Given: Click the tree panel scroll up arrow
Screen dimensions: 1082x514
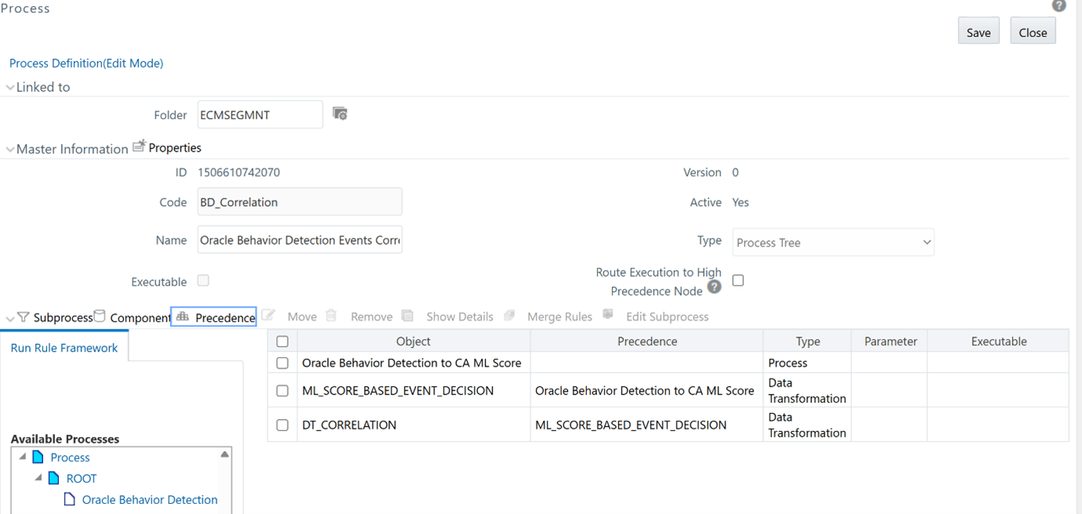Looking at the screenshot, I should (x=225, y=454).
